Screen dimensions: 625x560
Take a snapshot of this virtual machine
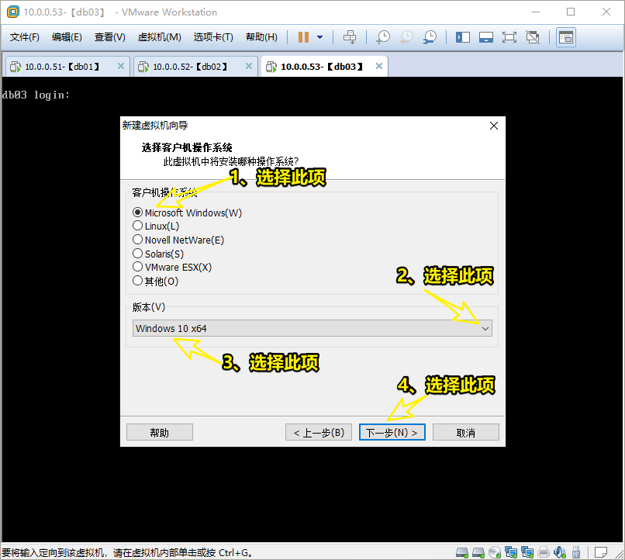point(383,37)
